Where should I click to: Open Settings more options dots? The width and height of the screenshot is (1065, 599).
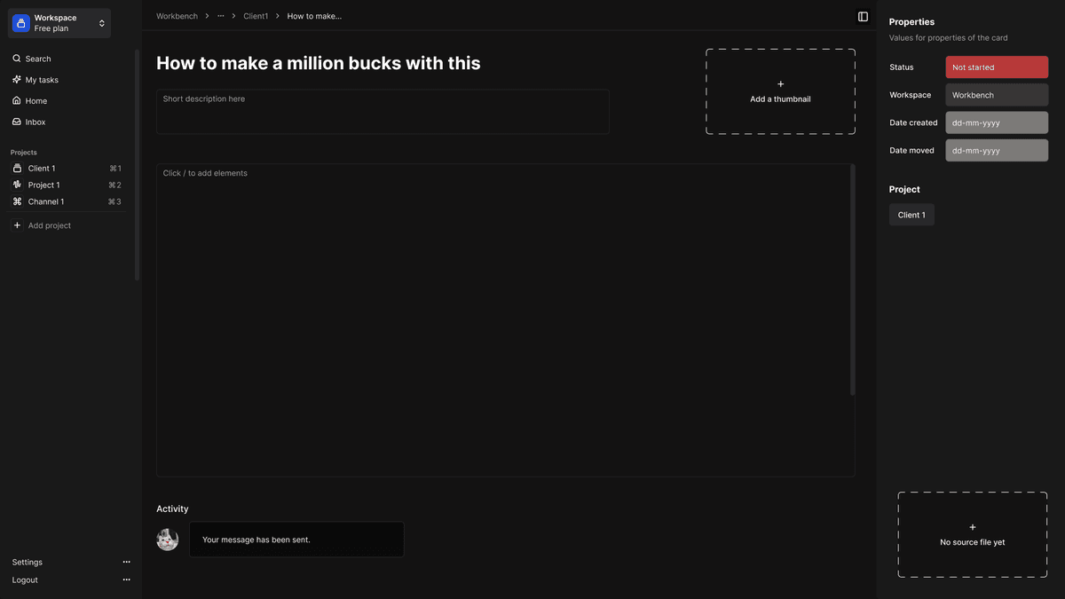126,562
